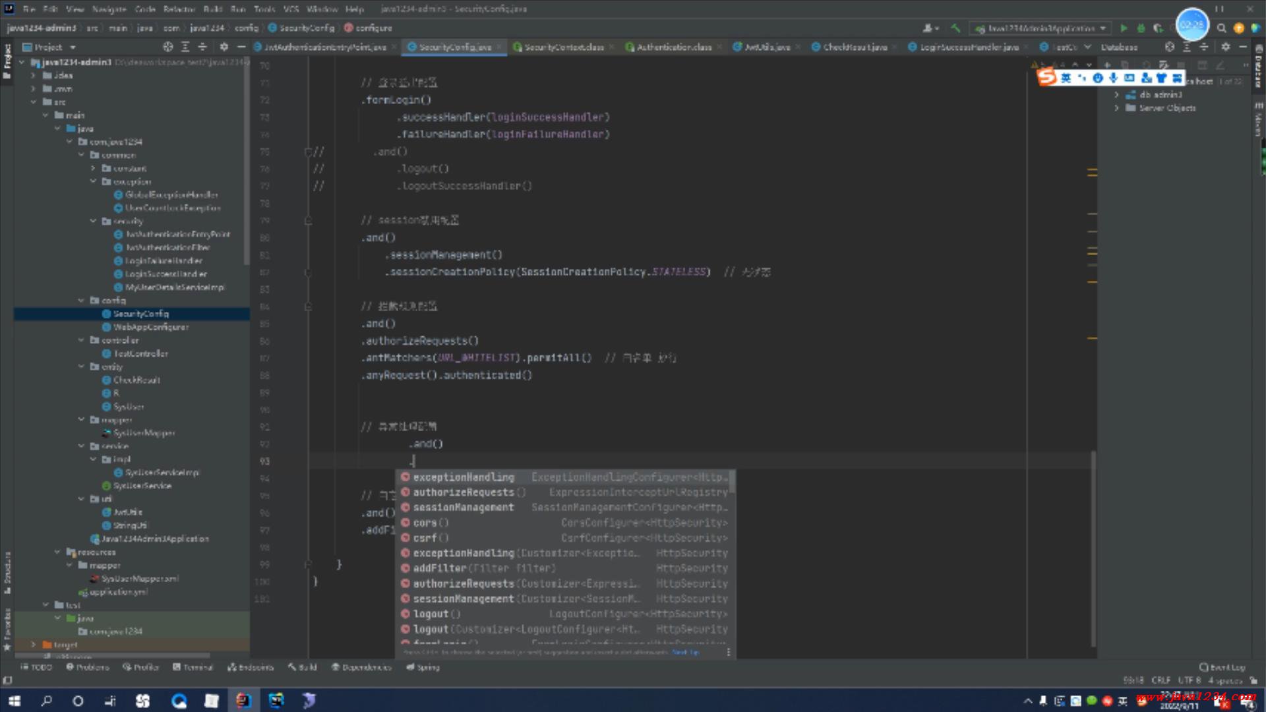
Task: Switch to JwtUtils.java tab
Action: pos(766,47)
